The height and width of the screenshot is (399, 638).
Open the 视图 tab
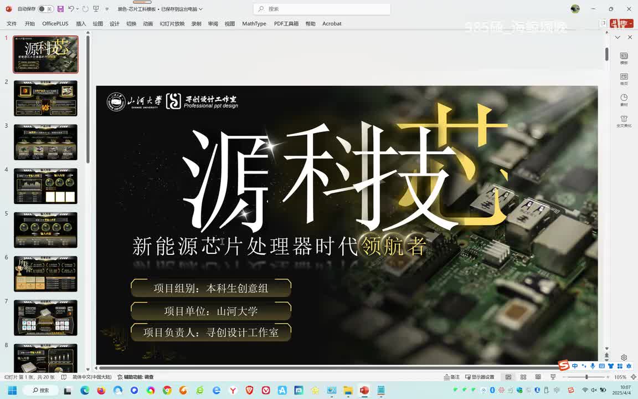pyautogui.click(x=229, y=24)
